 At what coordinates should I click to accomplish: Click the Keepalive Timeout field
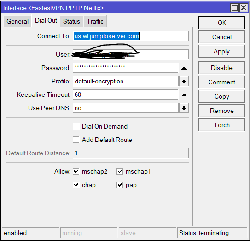(126, 94)
